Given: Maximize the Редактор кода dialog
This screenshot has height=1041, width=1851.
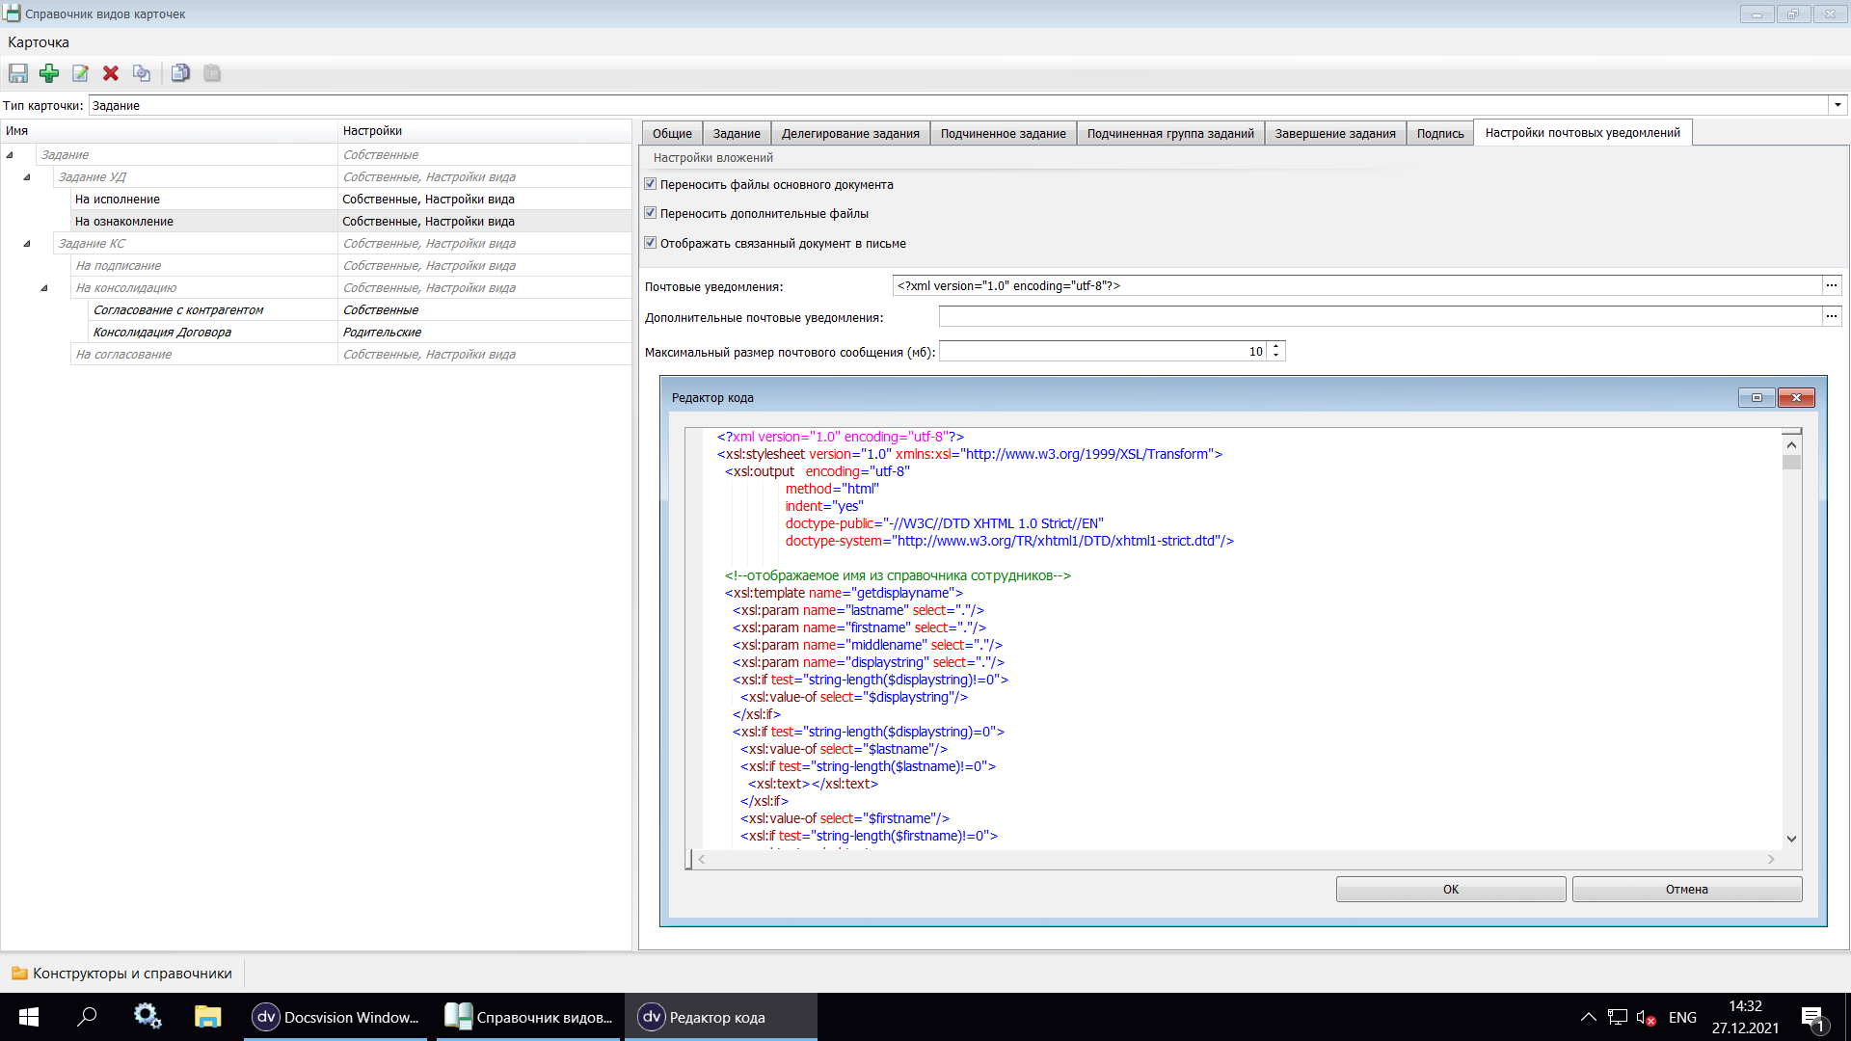Looking at the screenshot, I should (x=1757, y=398).
